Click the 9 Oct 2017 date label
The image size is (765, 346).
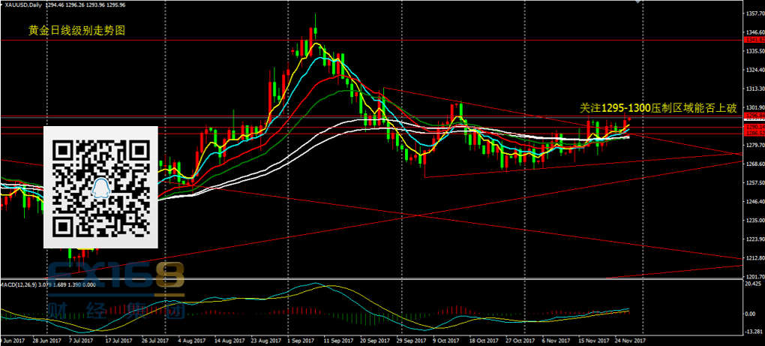tap(446, 341)
